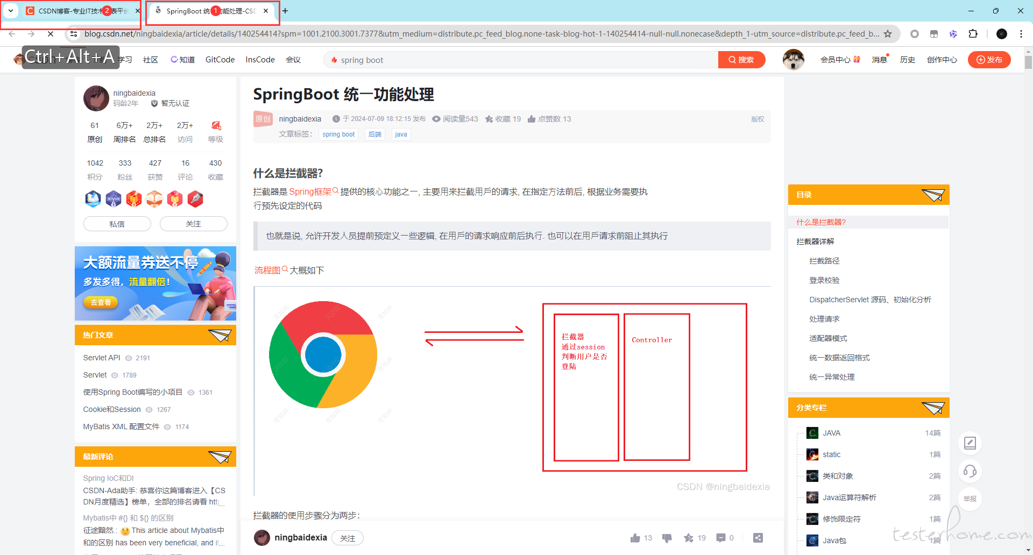Viewport: 1033px width, 555px height.
Task: Click the spring boot search field
Action: (521, 60)
